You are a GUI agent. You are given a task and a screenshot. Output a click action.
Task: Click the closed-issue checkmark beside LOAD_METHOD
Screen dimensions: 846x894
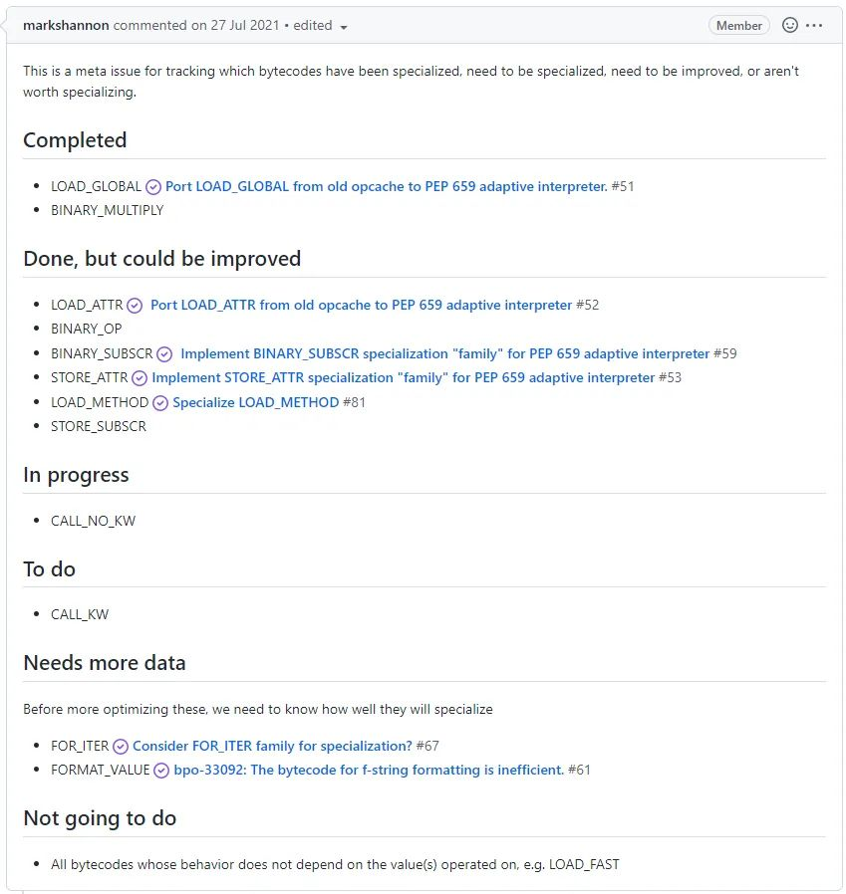click(x=159, y=402)
